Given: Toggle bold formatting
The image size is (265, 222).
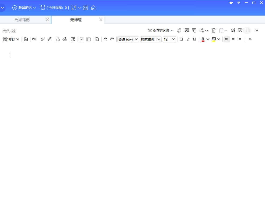Looking at the screenshot, I should pos(182,39).
